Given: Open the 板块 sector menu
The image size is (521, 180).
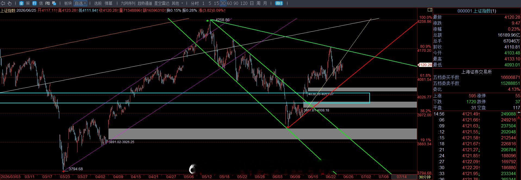Looking at the screenshot, I should 68,3.
